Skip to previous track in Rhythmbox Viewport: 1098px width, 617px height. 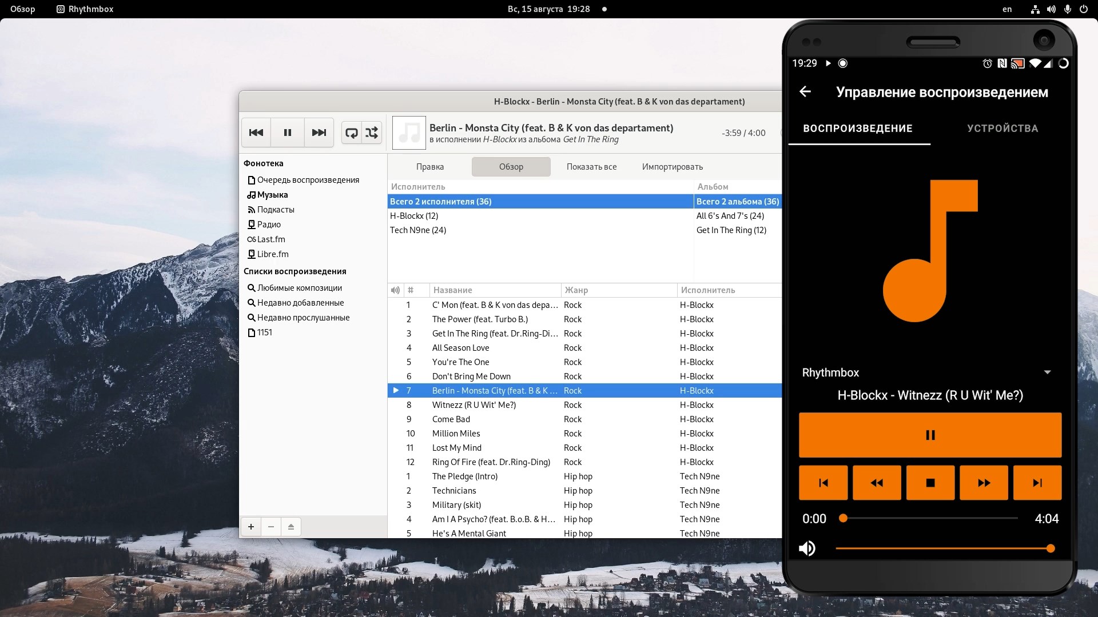tap(256, 133)
